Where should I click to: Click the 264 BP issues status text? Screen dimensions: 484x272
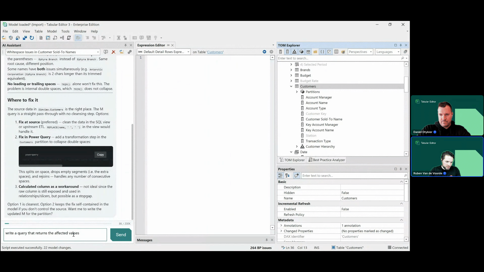pos(261,248)
